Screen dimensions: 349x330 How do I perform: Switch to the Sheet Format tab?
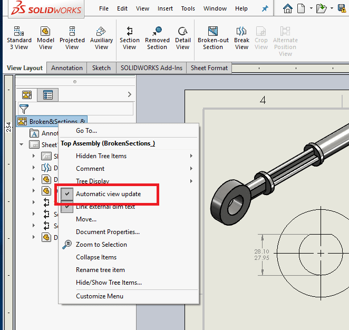coord(209,68)
